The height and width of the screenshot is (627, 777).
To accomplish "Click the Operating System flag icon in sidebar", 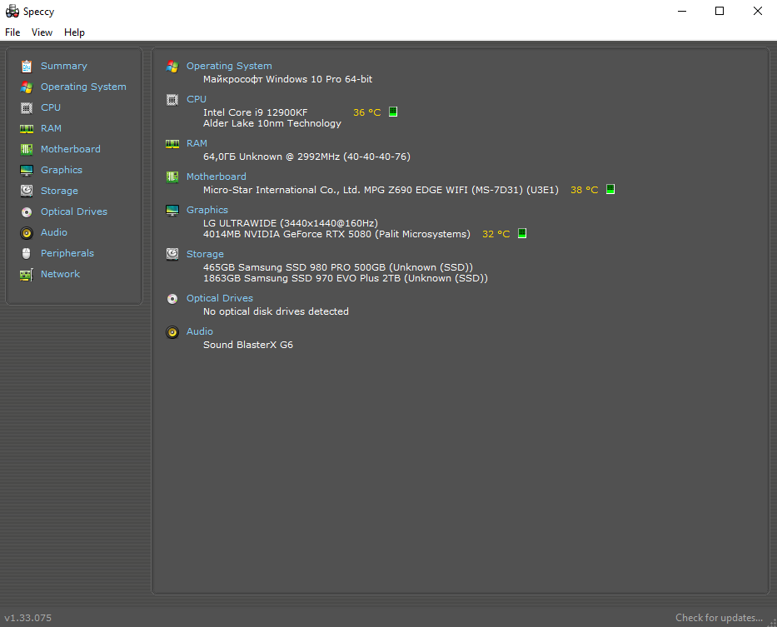I will [x=27, y=87].
